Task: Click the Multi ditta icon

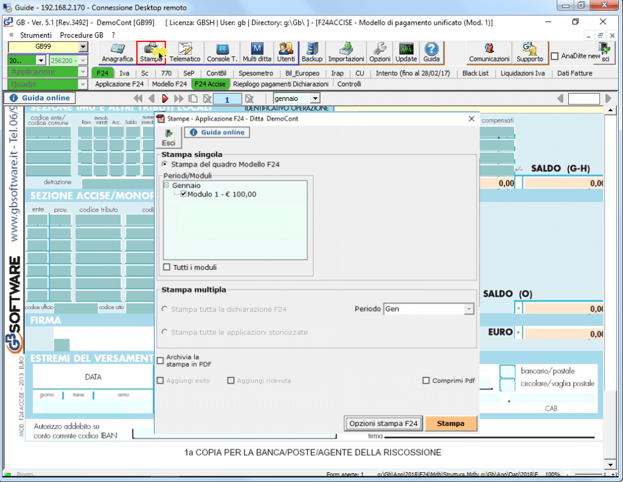Action: coord(257,53)
